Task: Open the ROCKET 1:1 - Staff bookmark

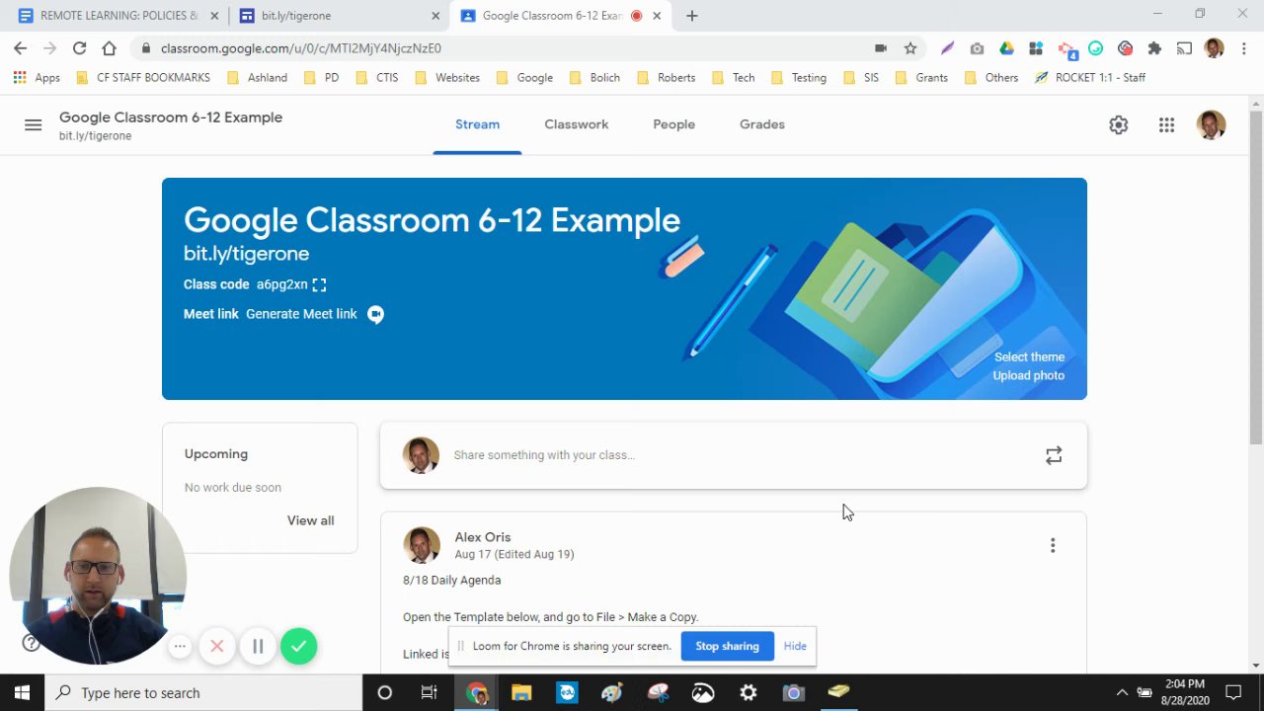Action: (x=1090, y=78)
